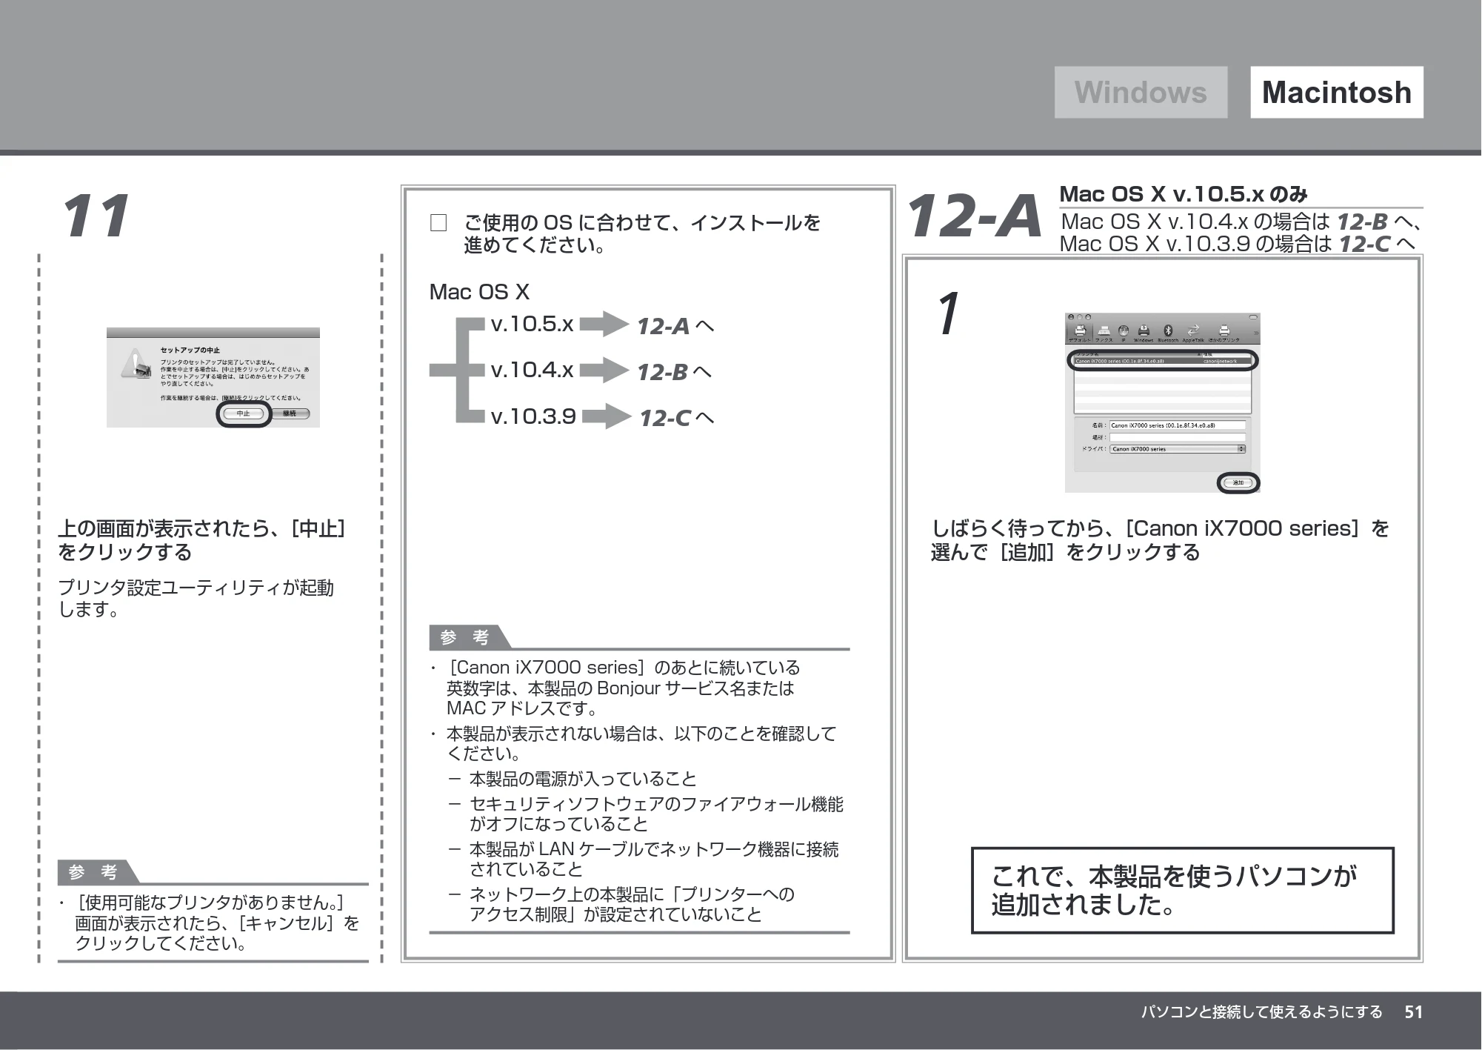The height and width of the screenshot is (1050, 1482).
Task: Click the page number 51 in footer
Action: point(1414,1012)
